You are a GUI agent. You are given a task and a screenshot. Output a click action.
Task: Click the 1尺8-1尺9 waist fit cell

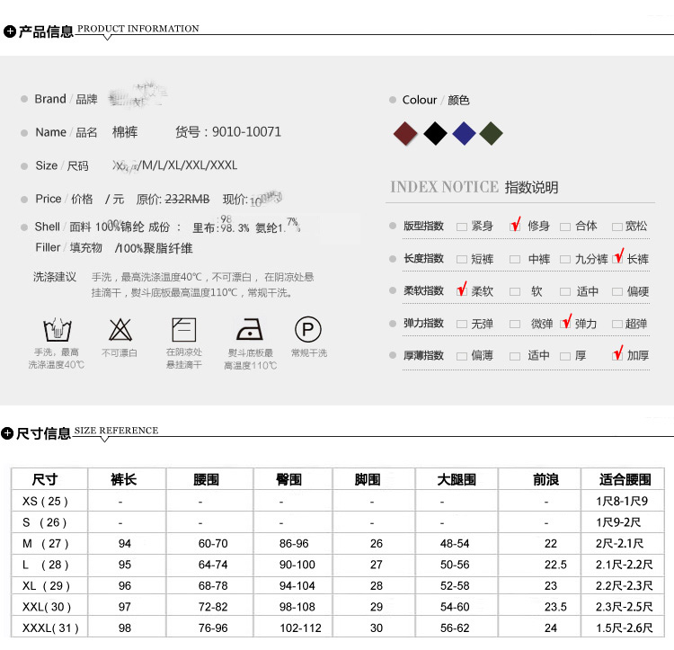click(x=622, y=502)
